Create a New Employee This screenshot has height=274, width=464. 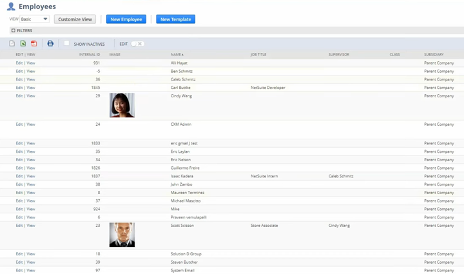(126, 19)
